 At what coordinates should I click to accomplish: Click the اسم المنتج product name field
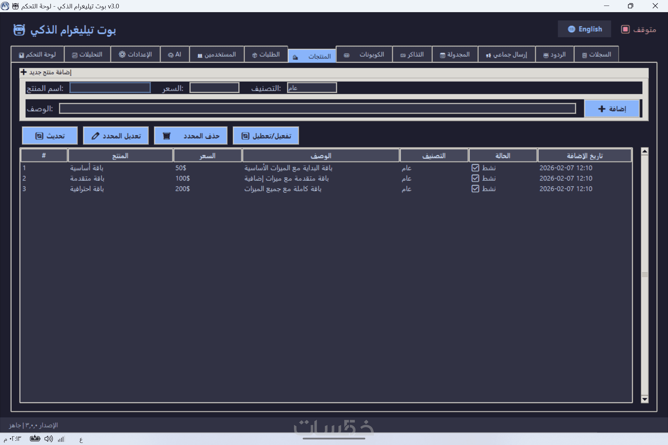pyautogui.click(x=110, y=88)
